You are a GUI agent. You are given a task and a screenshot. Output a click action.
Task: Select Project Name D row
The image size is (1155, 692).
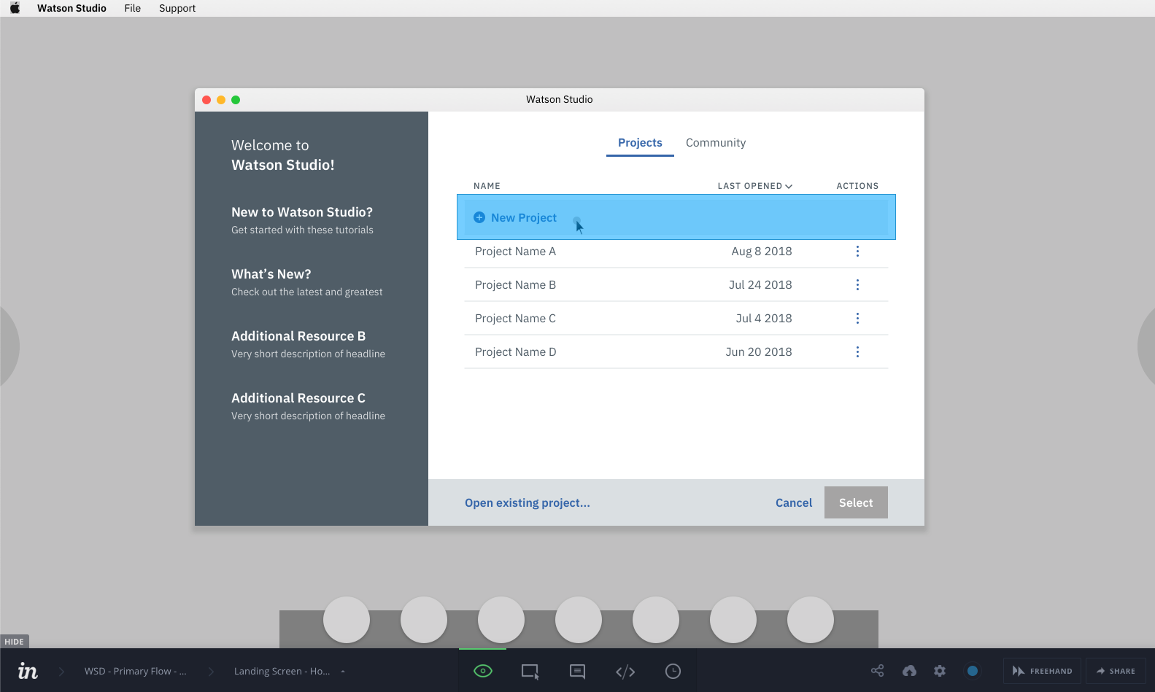(x=676, y=352)
